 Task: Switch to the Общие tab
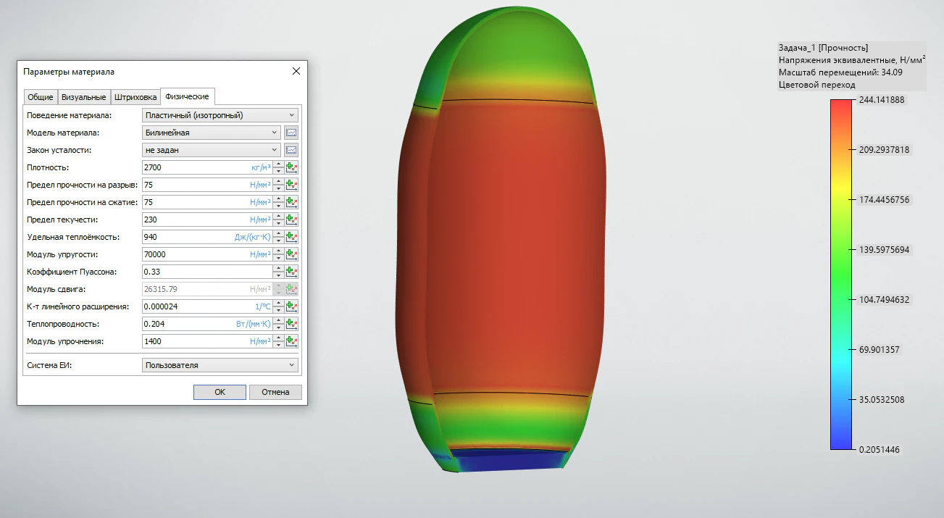tap(40, 97)
